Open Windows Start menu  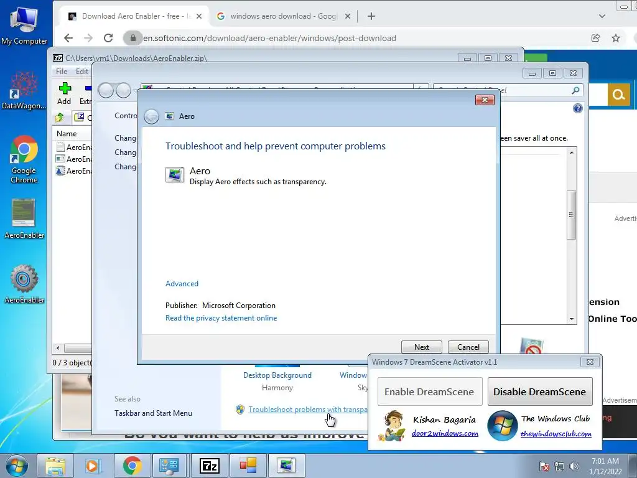point(17,466)
